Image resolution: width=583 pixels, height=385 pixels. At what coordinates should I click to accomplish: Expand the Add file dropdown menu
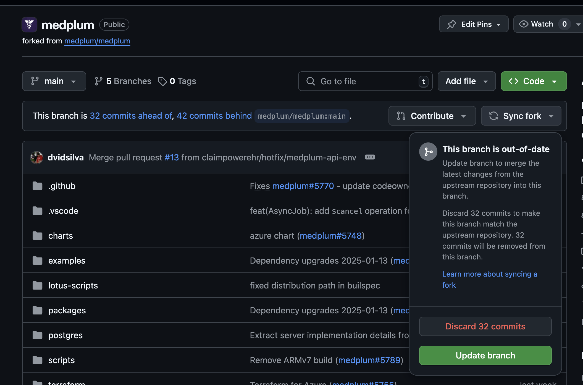[486, 81]
